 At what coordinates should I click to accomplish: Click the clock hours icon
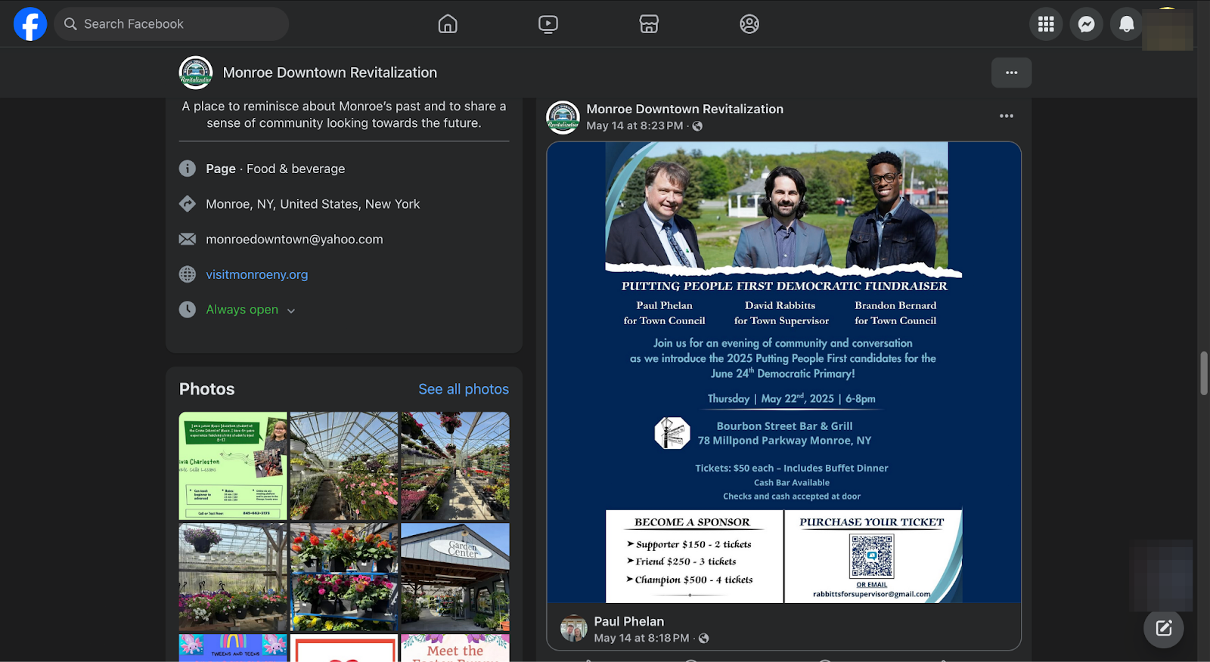[x=188, y=309]
